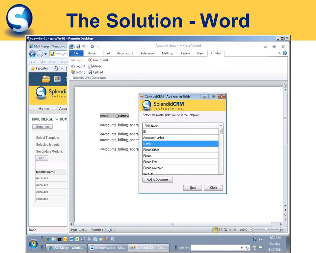Launch Outlook from the Quick Launch bar

[65, 239]
